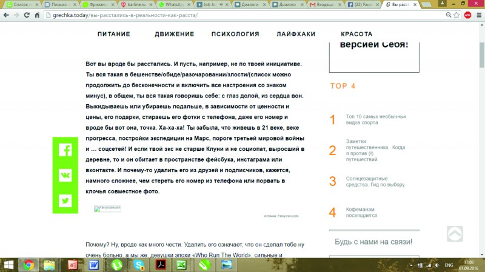This screenshot has height=272, width=485.
Task: Click the page vertical scrollbar thumb
Action: coord(482,55)
